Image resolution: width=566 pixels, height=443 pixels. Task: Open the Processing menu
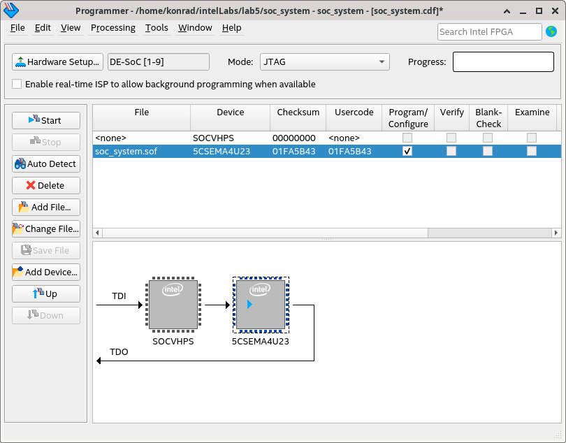[113, 28]
